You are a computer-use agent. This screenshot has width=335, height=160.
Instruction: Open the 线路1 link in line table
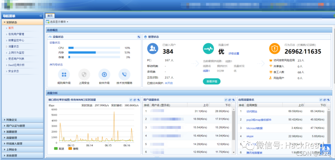click(x=206, y=71)
